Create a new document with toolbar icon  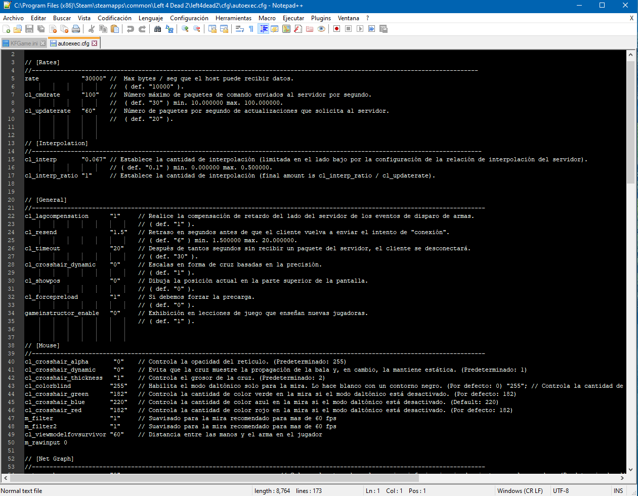(x=7, y=29)
